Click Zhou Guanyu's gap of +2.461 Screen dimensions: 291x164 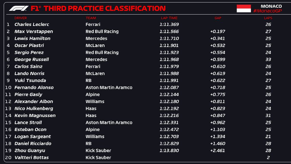218,151
